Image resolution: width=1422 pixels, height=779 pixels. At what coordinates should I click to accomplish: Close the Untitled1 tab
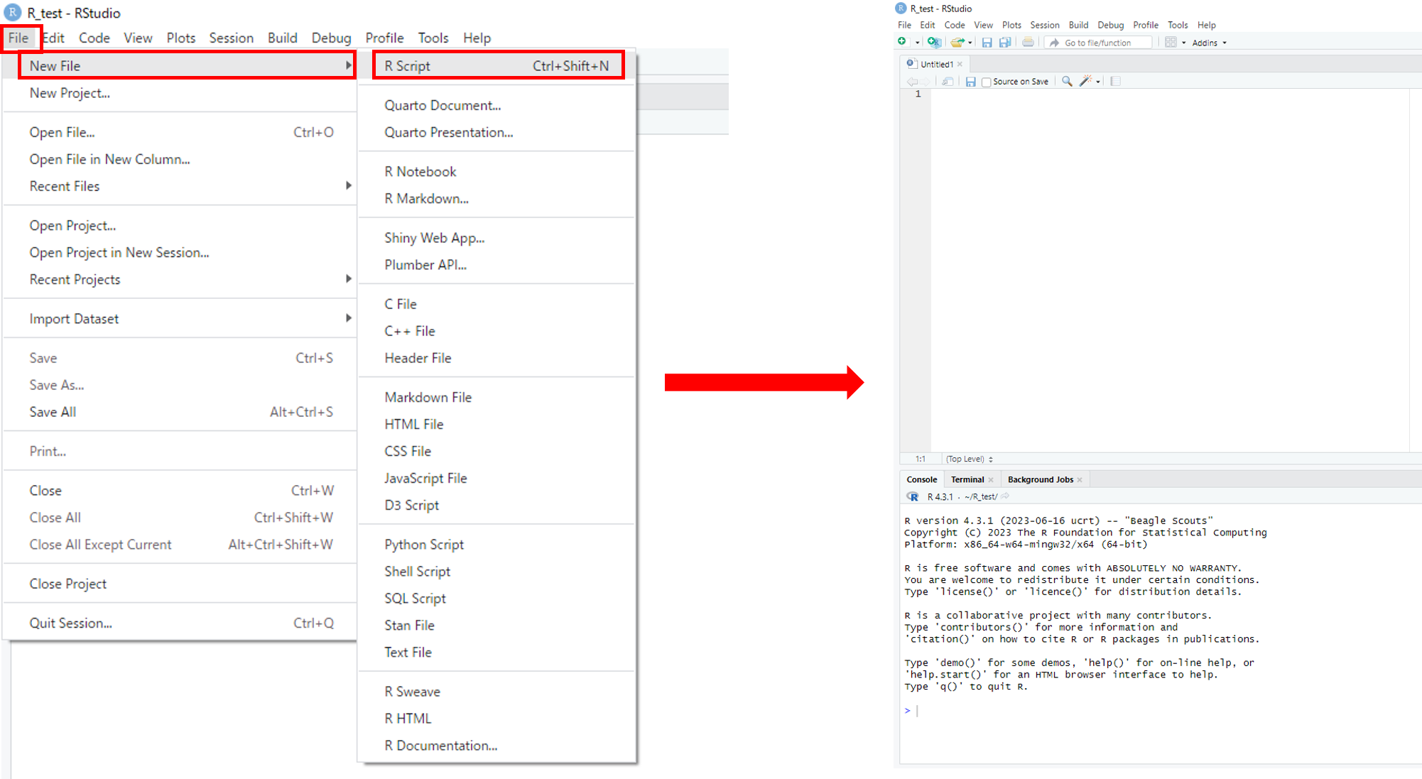pos(960,64)
